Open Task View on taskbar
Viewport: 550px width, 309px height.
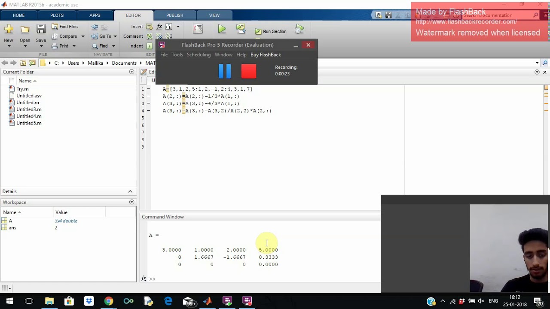pos(29,301)
